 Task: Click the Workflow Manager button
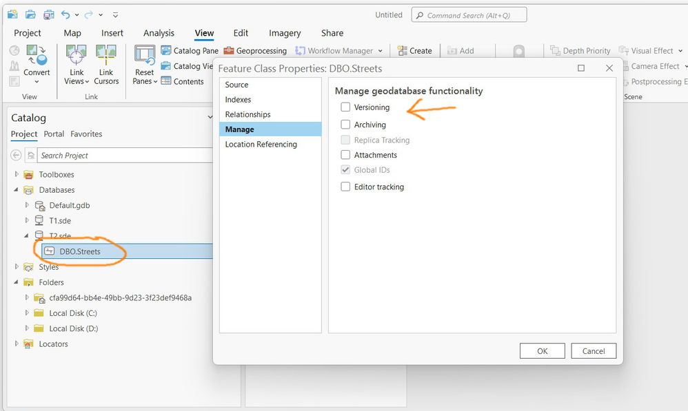[x=334, y=51]
